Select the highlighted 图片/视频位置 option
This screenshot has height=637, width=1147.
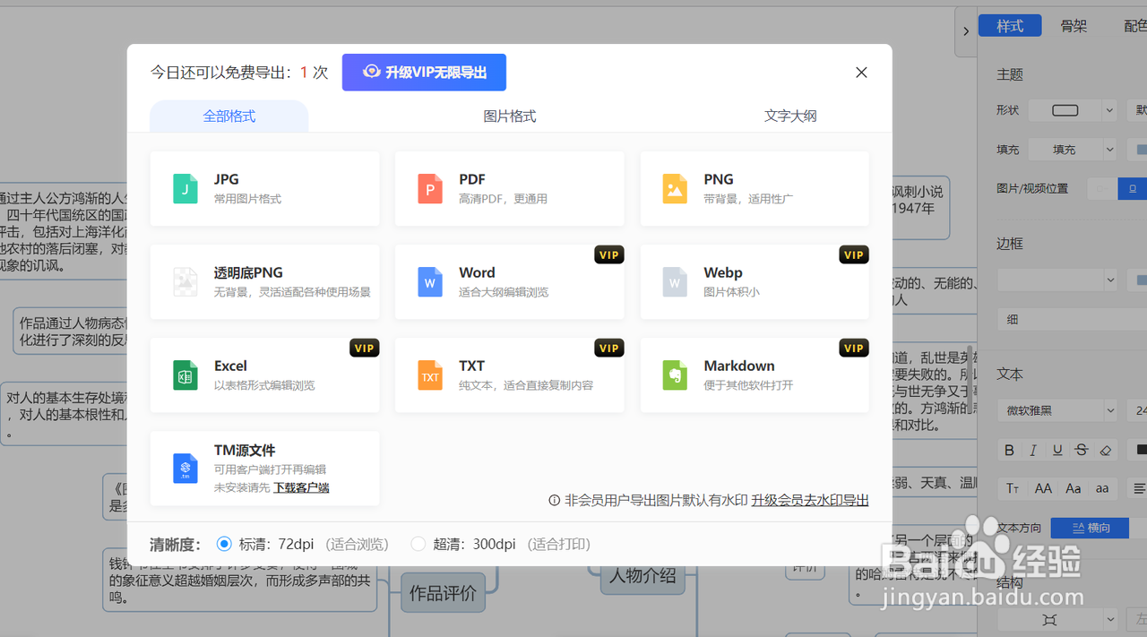(x=1133, y=188)
